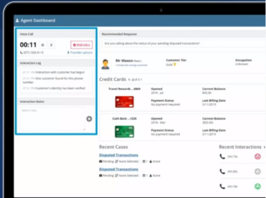Viewport: 266px width, 198px height.
Task: Click the red sad face sentiment icon
Action: (258, 156)
